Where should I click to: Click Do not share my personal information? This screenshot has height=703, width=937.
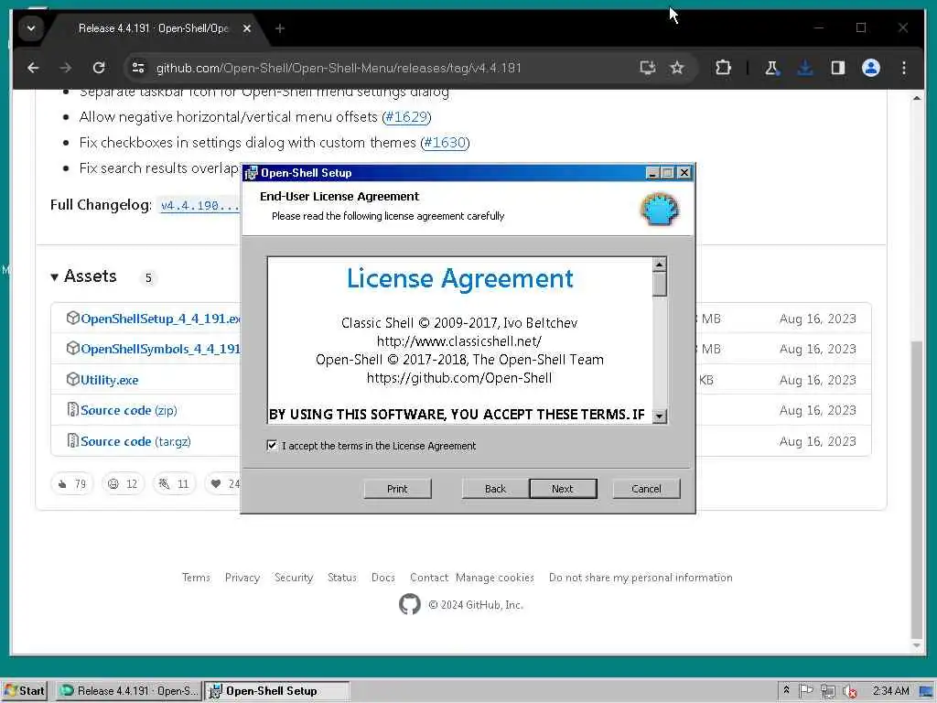point(641,578)
